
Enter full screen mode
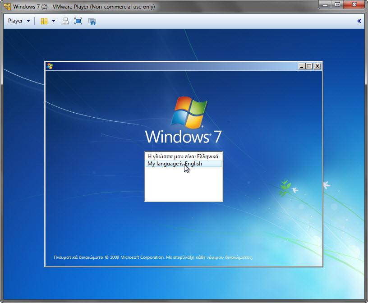(x=78, y=21)
